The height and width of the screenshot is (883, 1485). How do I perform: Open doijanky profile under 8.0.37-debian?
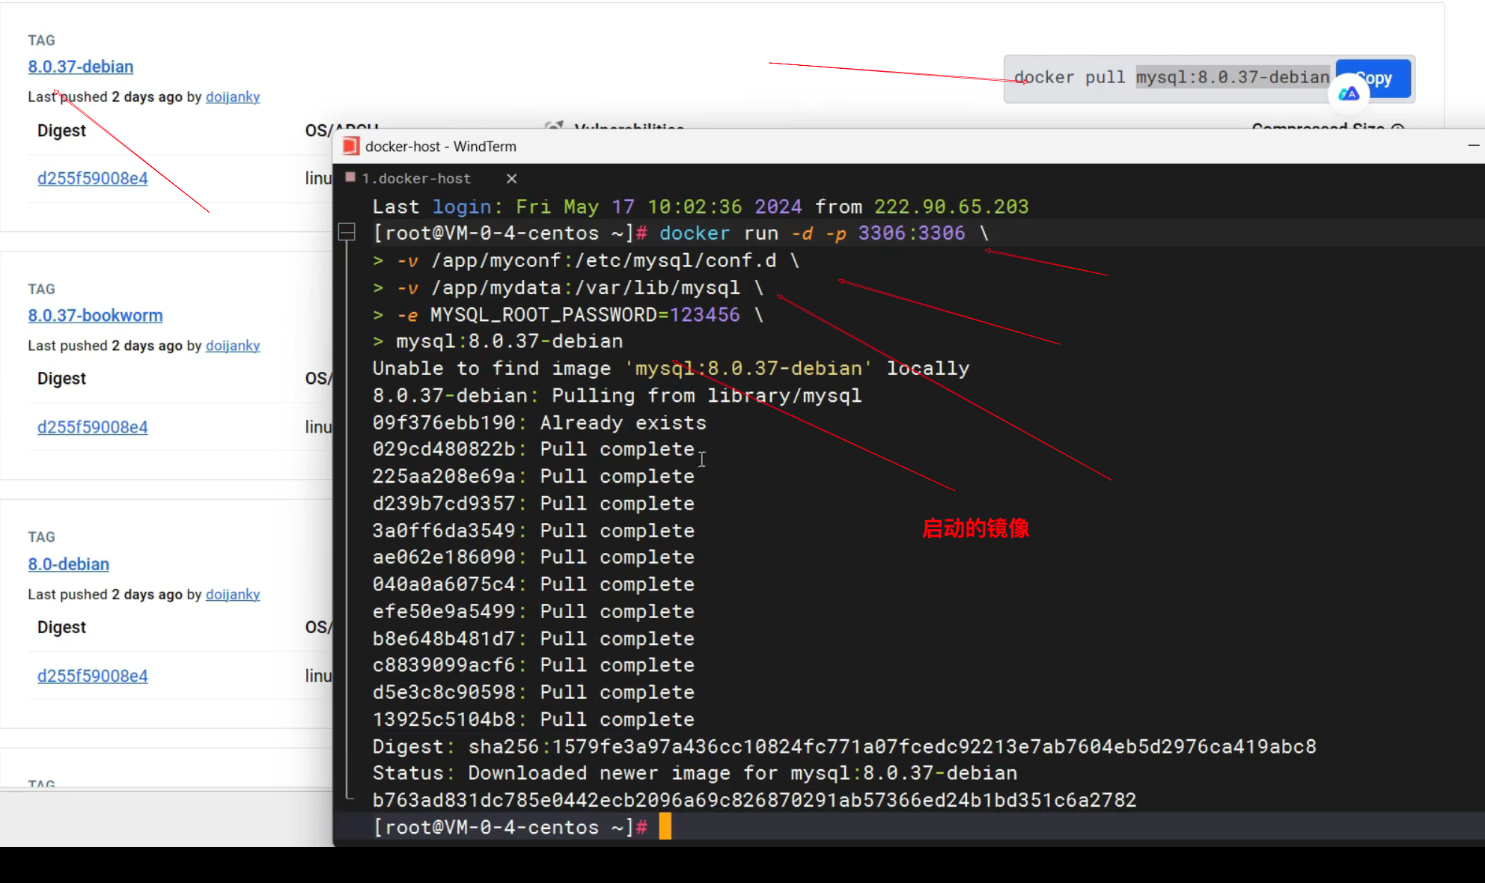(x=233, y=97)
